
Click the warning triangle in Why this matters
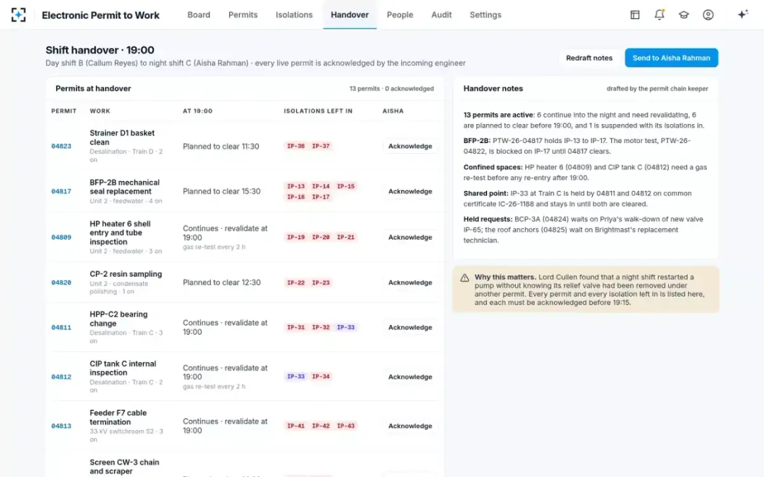464,277
